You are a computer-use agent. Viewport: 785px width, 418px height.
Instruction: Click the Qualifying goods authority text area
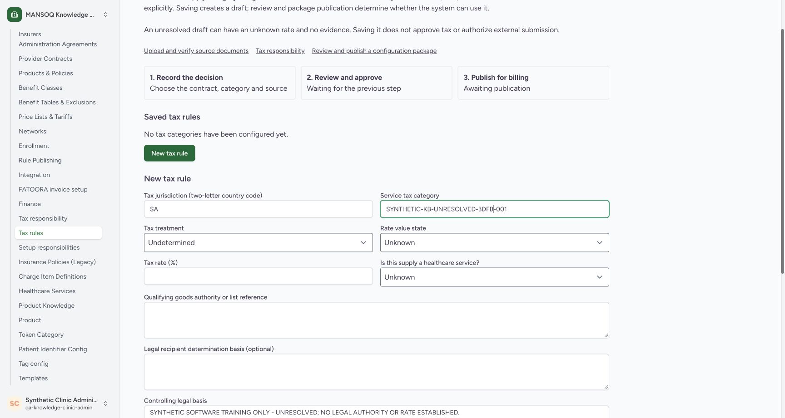pyautogui.click(x=376, y=320)
